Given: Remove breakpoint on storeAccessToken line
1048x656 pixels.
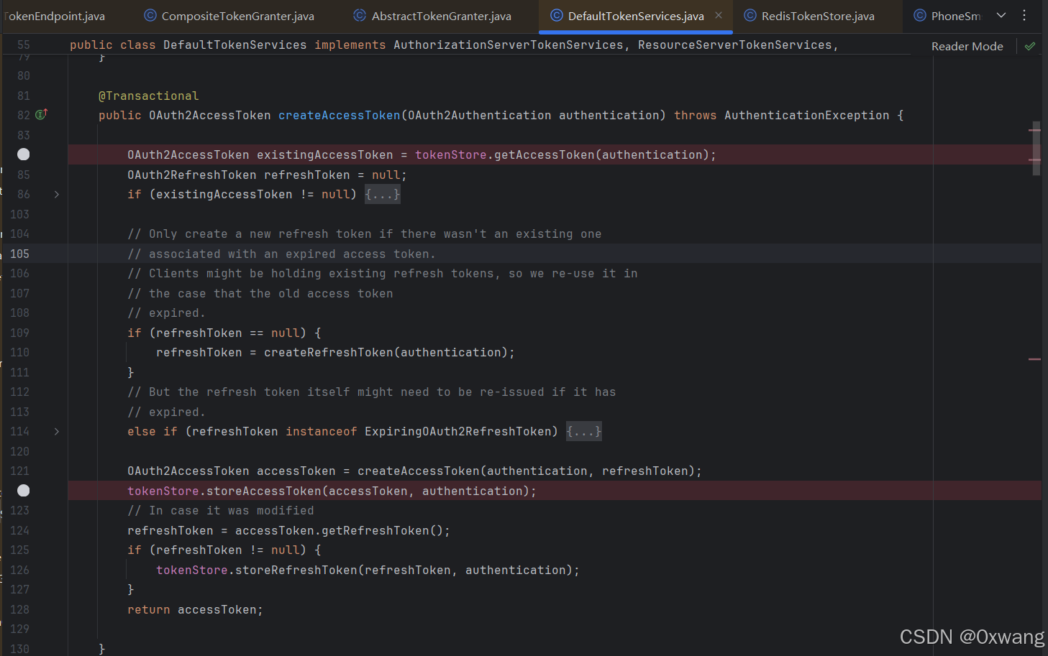Looking at the screenshot, I should (24, 491).
